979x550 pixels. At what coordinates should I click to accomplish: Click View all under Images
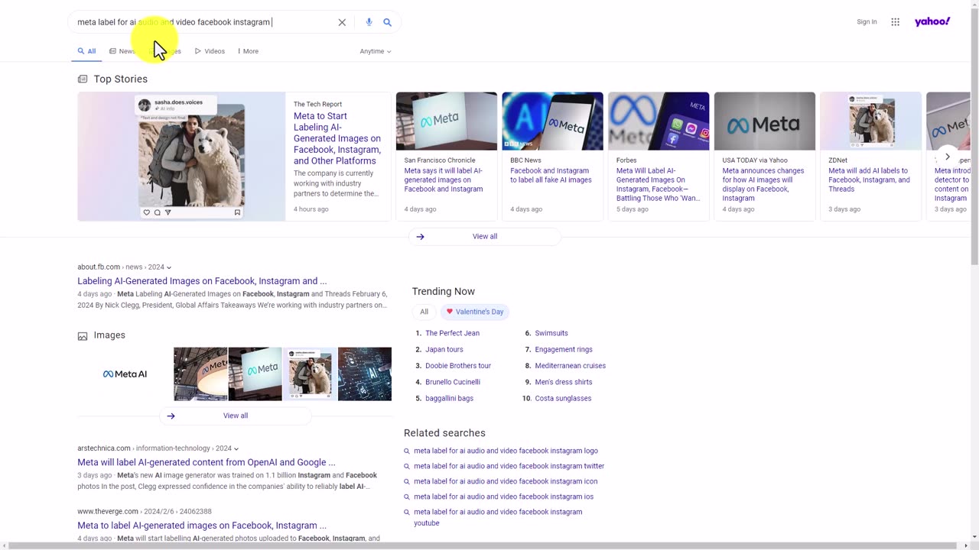(236, 416)
